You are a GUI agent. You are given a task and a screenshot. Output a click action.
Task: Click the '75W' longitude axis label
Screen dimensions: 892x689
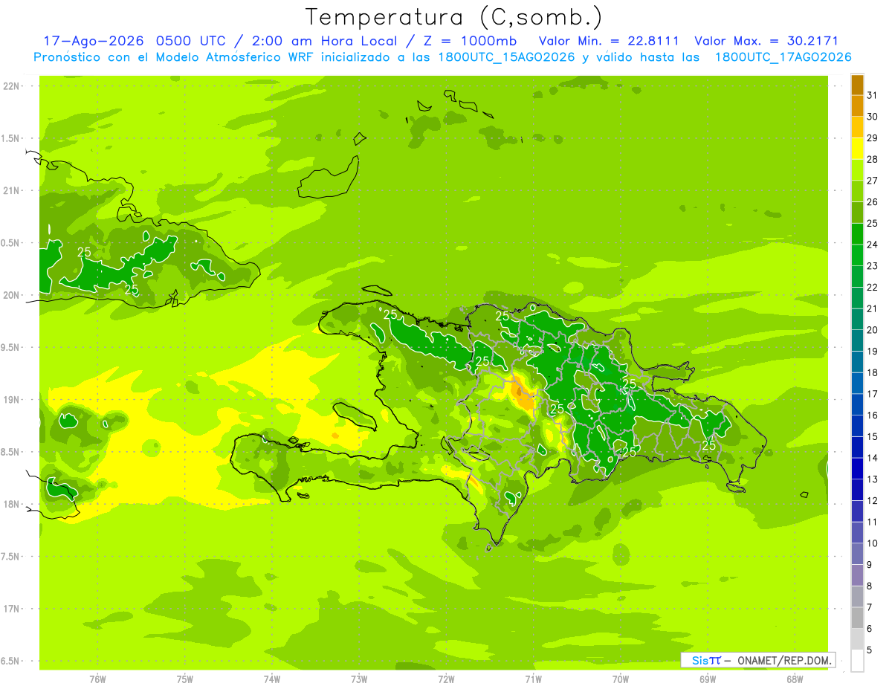[x=185, y=679]
